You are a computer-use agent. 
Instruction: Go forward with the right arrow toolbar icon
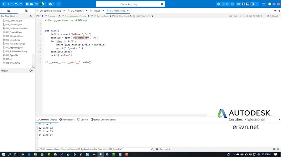pos(8,4)
